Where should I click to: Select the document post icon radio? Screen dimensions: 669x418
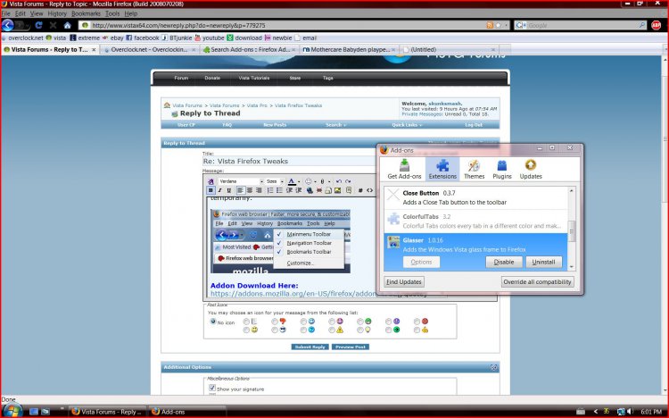tap(246, 321)
